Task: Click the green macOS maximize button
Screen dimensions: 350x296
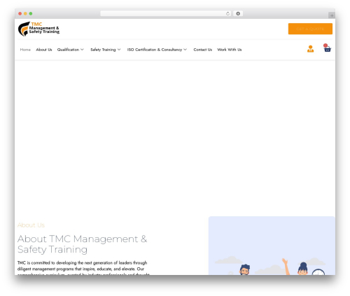Action: click(31, 14)
